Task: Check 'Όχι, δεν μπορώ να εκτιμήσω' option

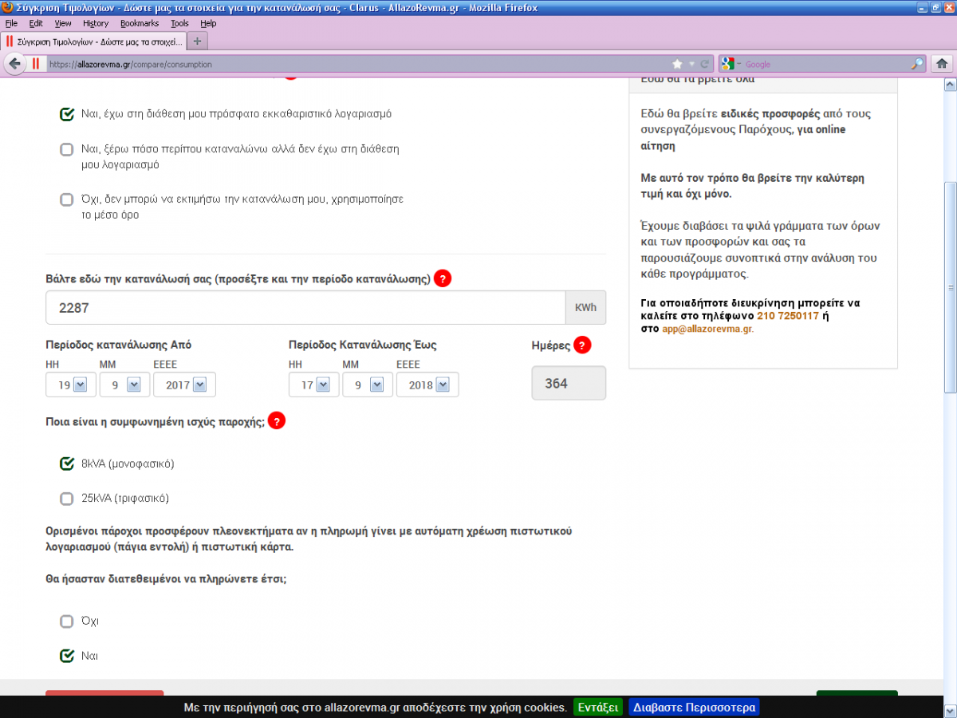Action: (x=67, y=199)
